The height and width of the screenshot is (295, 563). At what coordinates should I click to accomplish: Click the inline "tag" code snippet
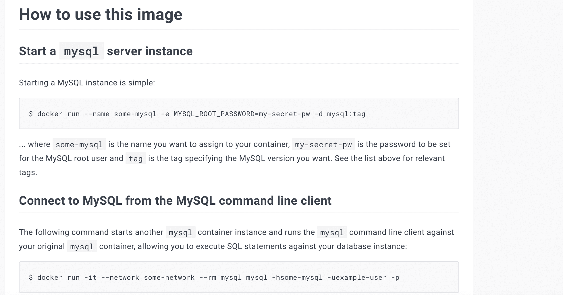(136, 159)
